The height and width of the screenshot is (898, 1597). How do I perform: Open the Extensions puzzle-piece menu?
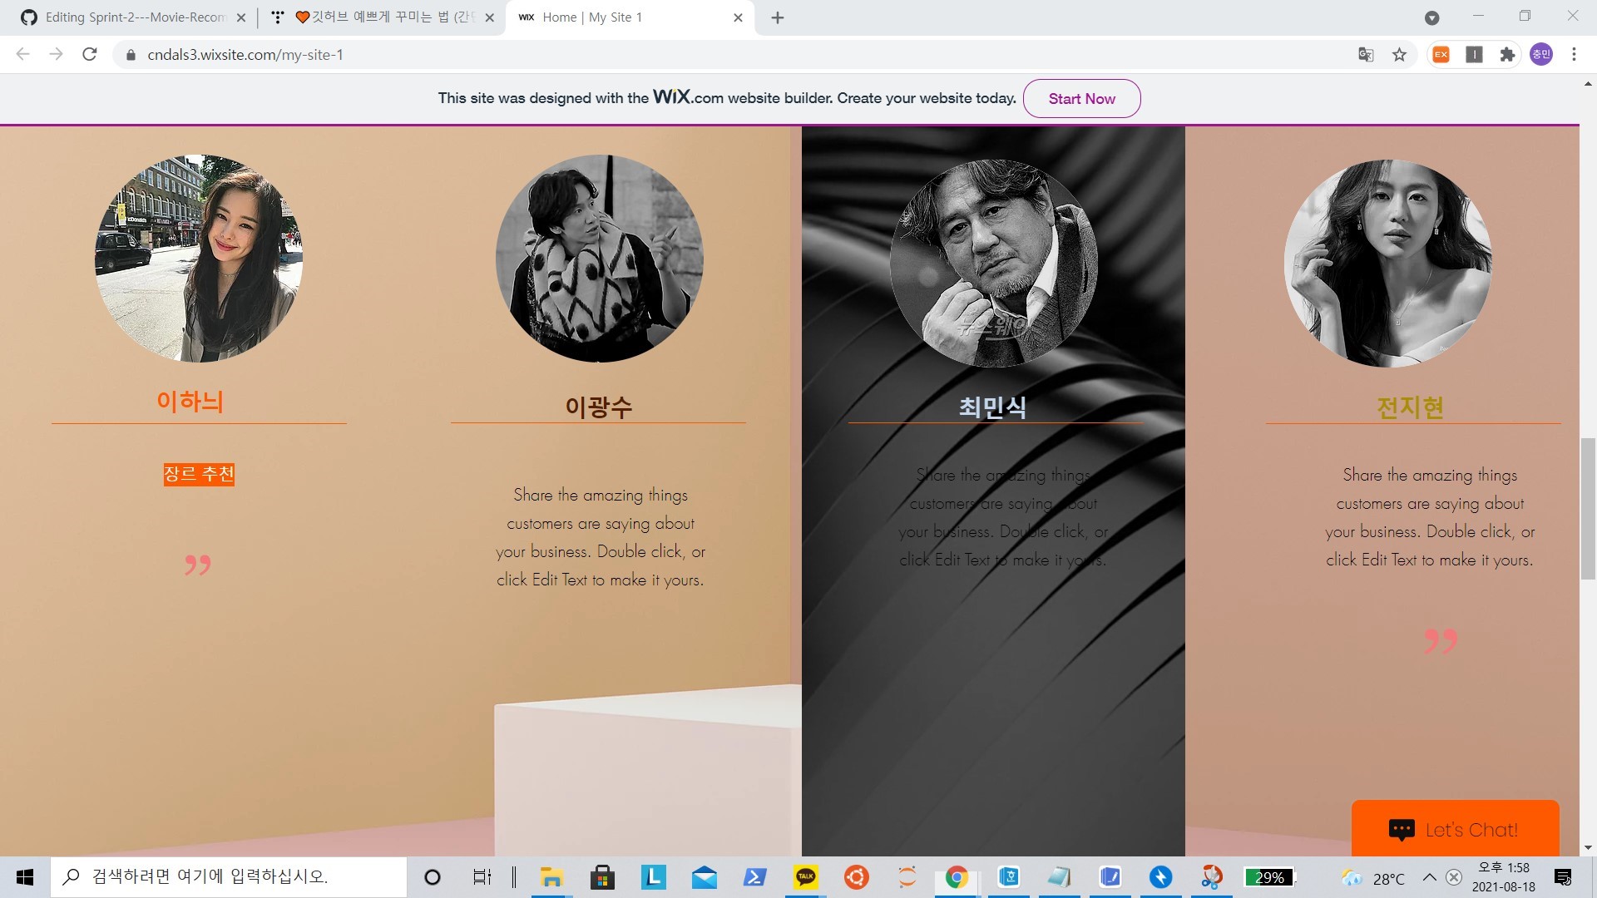tap(1508, 54)
